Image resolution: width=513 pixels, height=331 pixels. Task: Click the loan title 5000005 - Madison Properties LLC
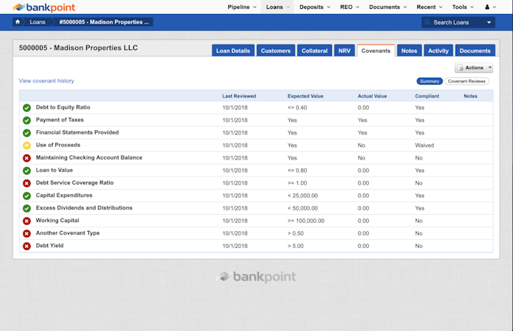pyautogui.click(x=78, y=48)
